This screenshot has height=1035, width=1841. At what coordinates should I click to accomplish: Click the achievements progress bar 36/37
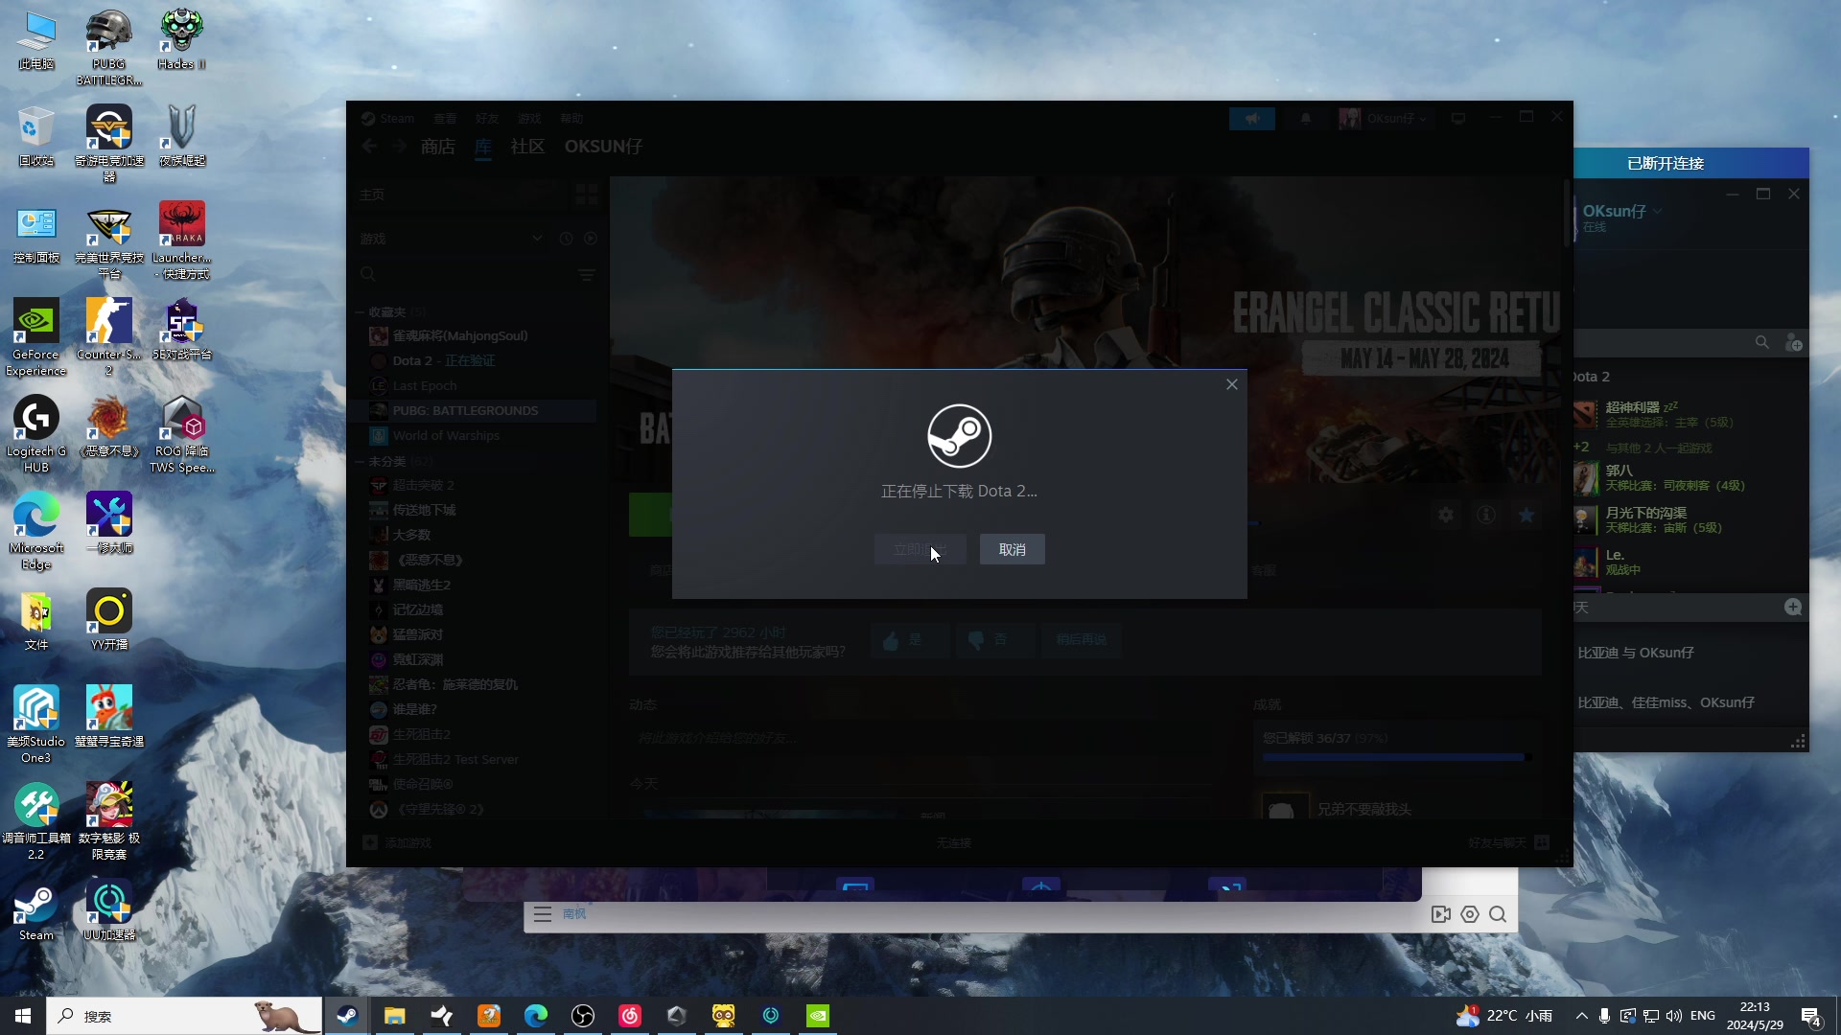coord(1395,758)
